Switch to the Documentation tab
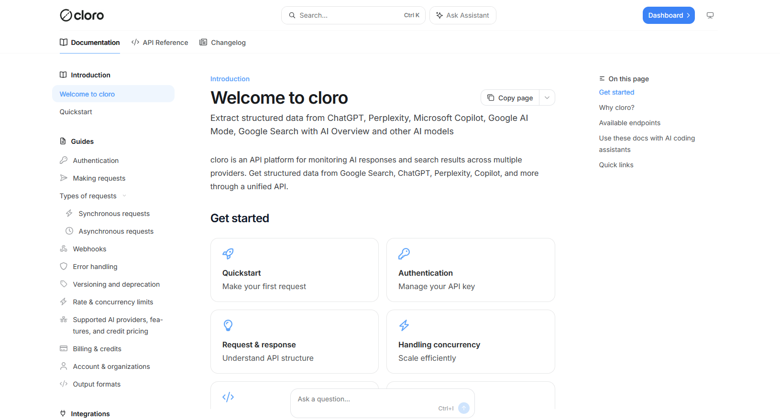Screen dimensions: 780x420 coord(90,43)
